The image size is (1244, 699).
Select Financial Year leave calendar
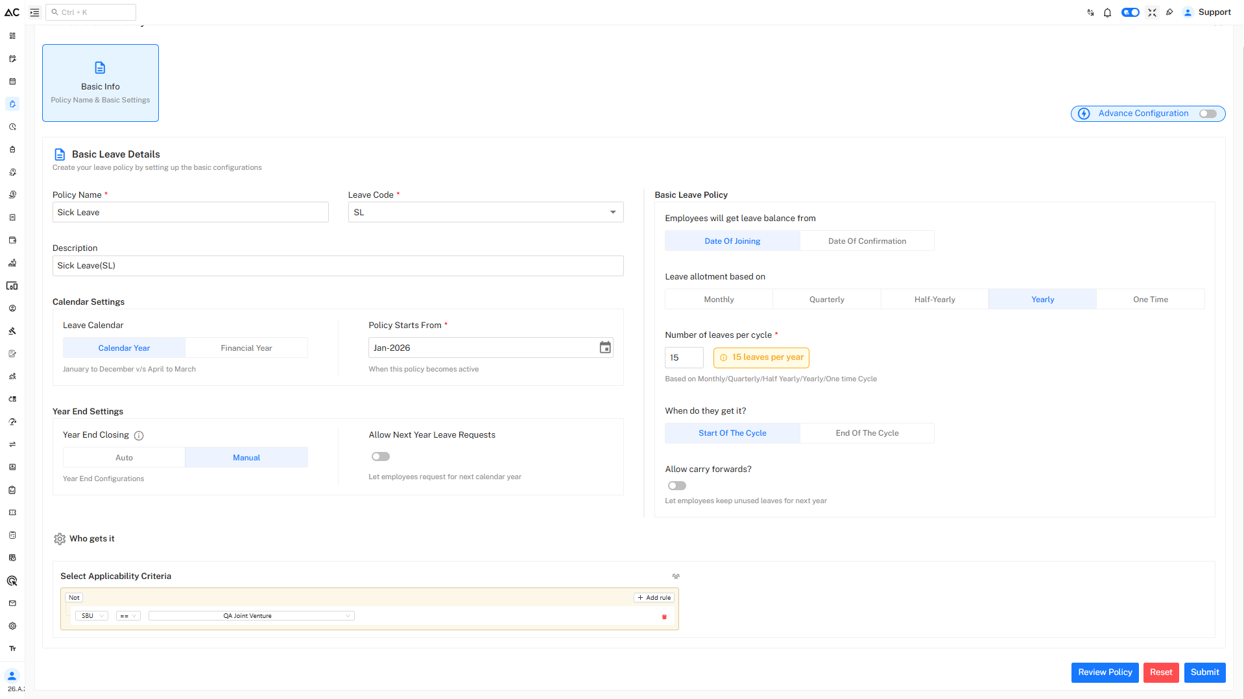pos(246,348)
